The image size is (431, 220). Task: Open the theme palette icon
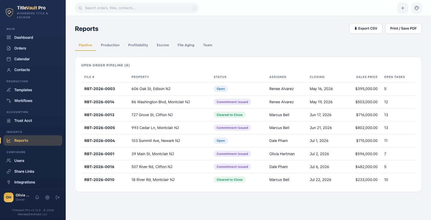pyautogui.click(x=417, y=8)
